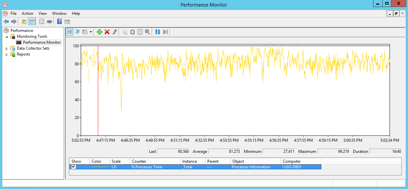This screenshot has width=408, height=189.
Task: Click View Current Activity icon
Action: pos(70,32)
